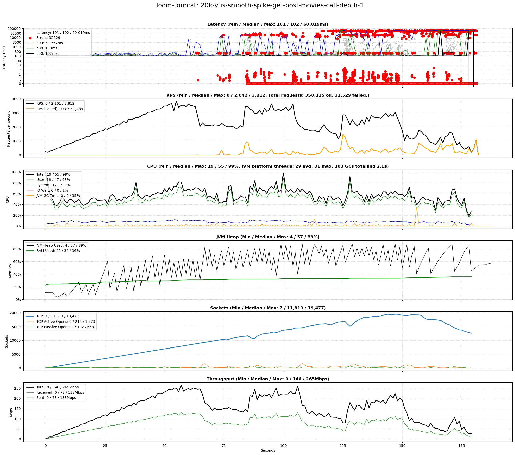Select the Latency chart title

coord(268,24)
